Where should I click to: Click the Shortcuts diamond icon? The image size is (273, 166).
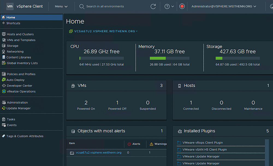pos(4,23)
